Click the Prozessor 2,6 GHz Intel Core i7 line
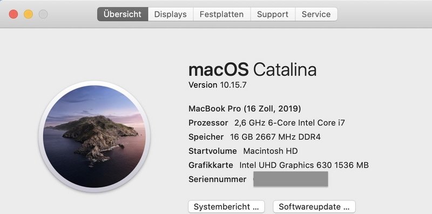Viewport: 432px width, 214px height. pyautogui.click(x=267, y=123)
